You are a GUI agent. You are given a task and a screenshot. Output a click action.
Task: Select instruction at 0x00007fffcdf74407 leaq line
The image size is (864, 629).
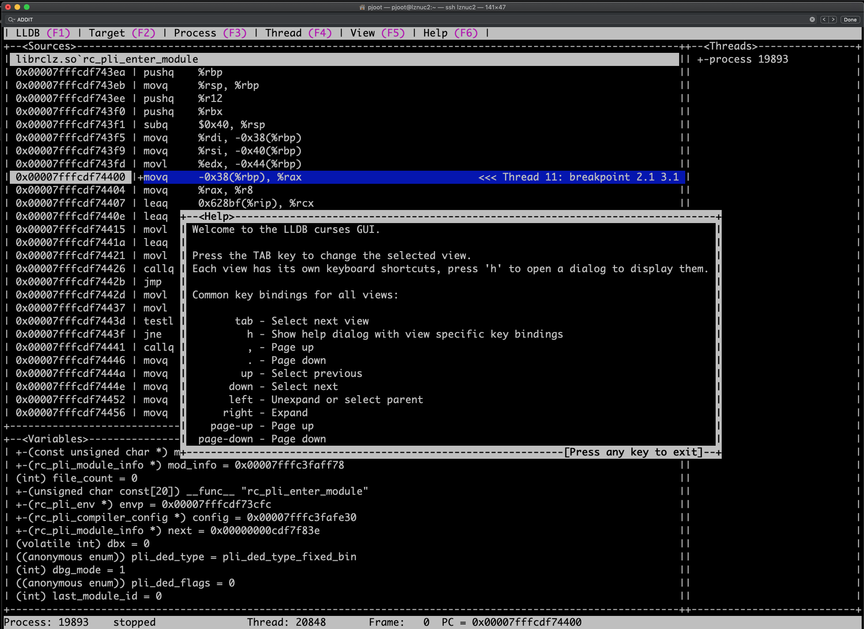click(164, 203)
